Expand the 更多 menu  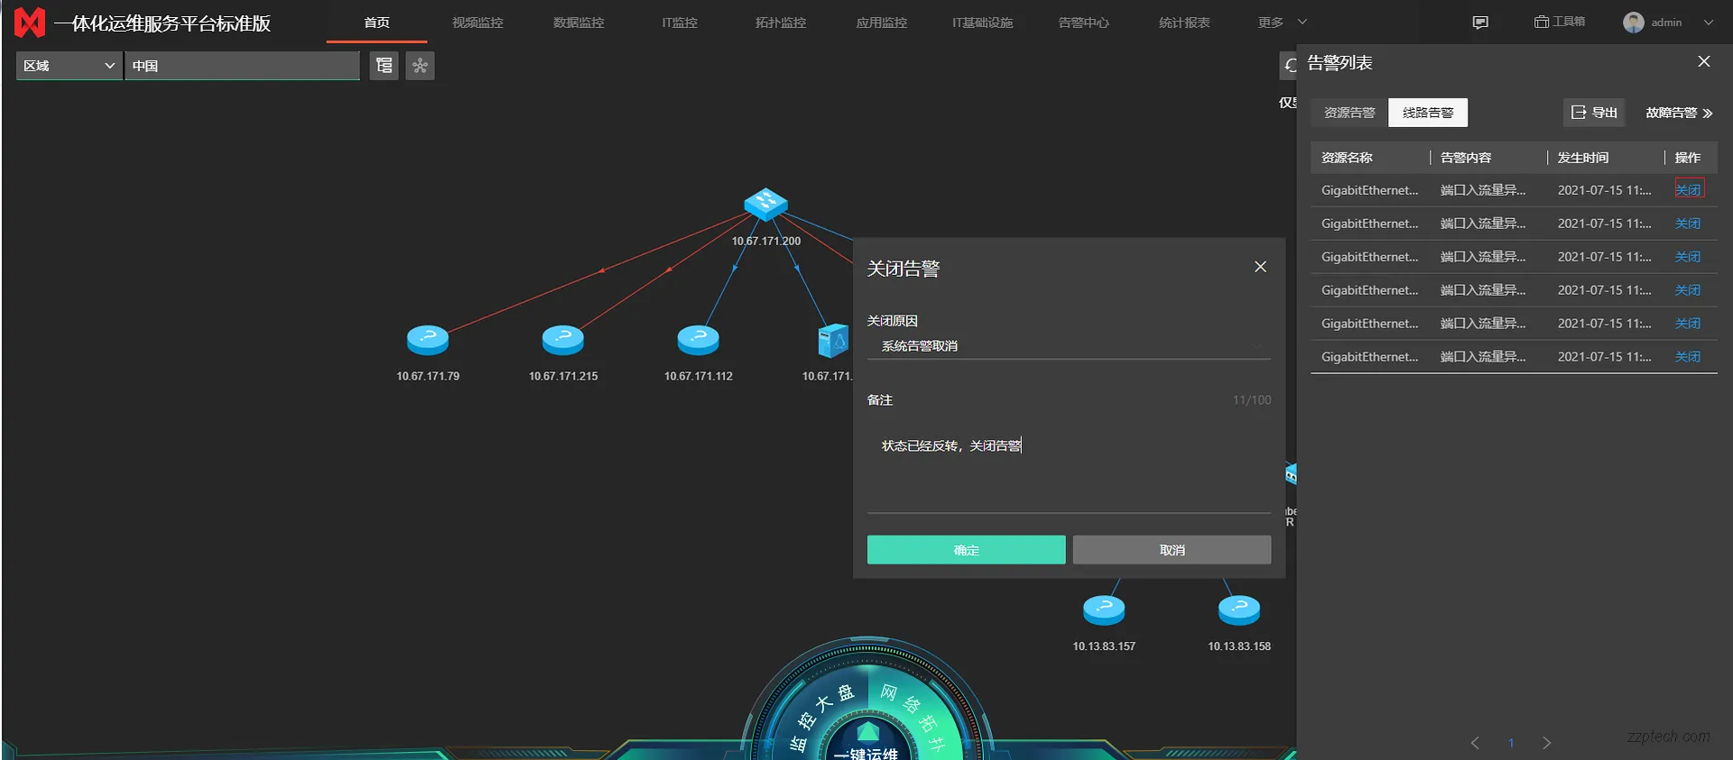pyautogui.click(x=1282, y=23)
